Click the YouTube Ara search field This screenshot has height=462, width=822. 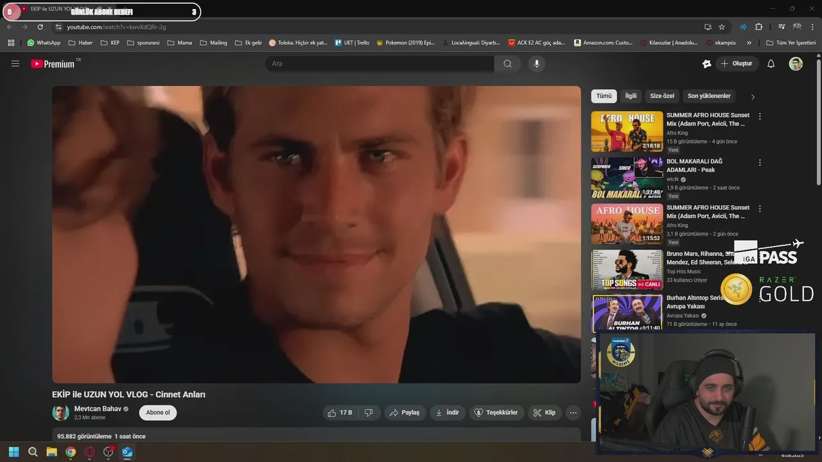(380, 64)
